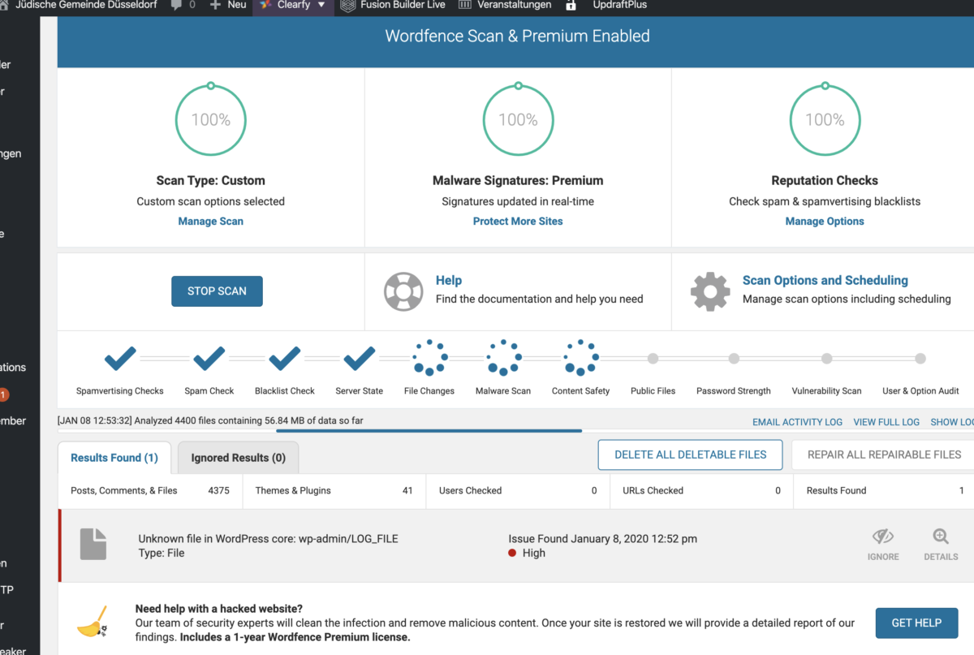Open Veranstaltungen in the admin bar

point(505,5)
